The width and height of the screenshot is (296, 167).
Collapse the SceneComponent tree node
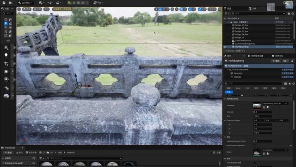[228, 70]
